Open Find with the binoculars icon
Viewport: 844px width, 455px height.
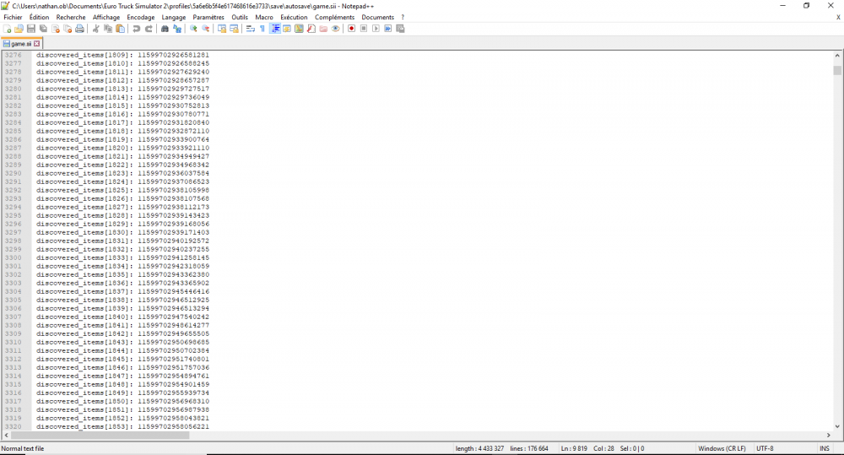point(165,29)
